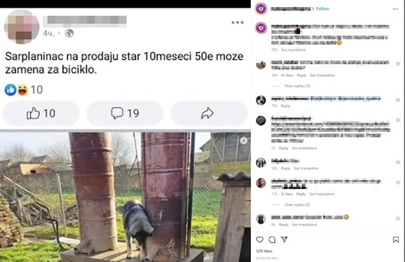Like the Instagram post with heart icon
Image resolution: width=405 pixels, height=262 pixels.
click(x=260, y=240)
